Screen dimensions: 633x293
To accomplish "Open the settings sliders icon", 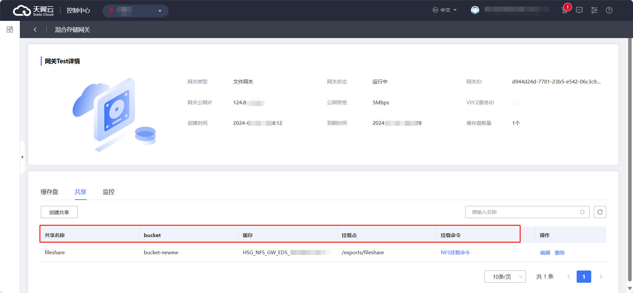I will (594, 10).
